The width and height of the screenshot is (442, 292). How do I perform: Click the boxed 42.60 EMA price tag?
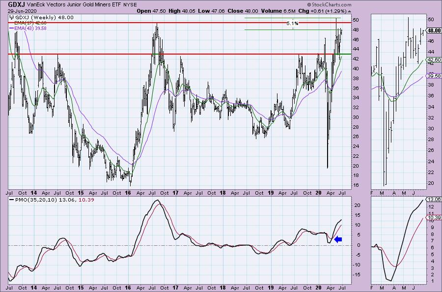click(434, 60)
